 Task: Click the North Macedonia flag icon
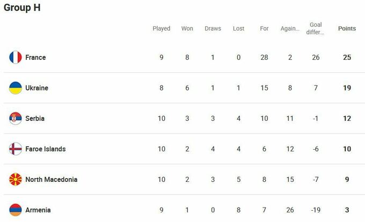click(15, 179)
